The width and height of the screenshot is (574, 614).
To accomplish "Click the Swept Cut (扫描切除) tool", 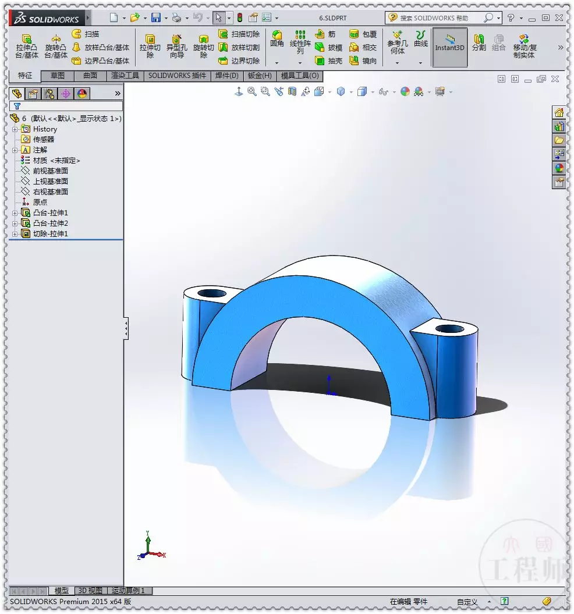I will (239, 34).
